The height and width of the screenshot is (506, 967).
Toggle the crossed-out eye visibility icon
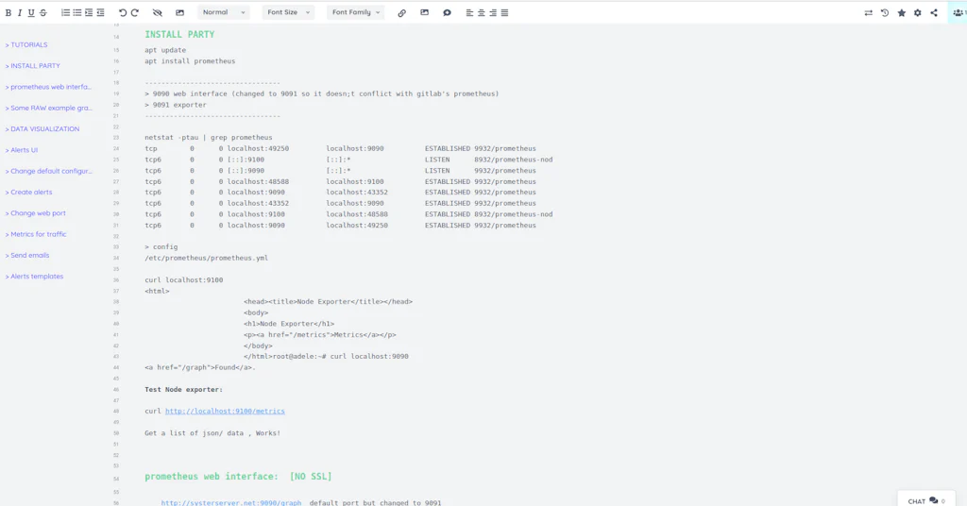pyautogui.click(x=158, y=12)
